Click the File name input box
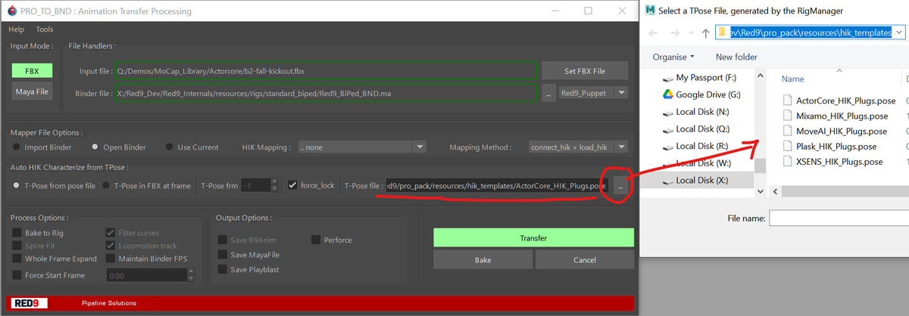This screenshot has height=316, width=909. pyautogui.click(x=839, y=218)
